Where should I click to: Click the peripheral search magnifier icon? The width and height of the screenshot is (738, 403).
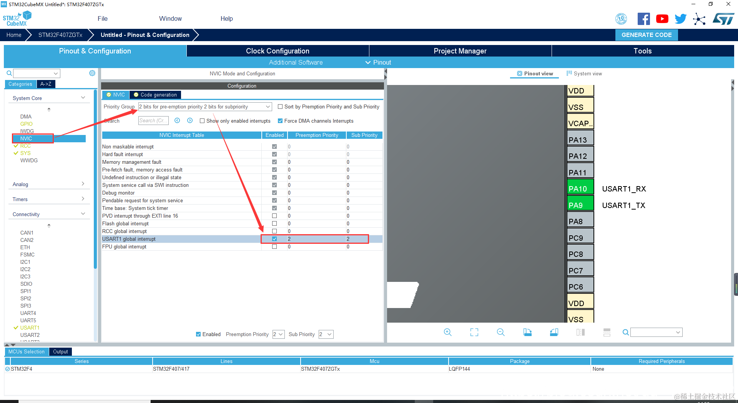[x=9, y=73]
